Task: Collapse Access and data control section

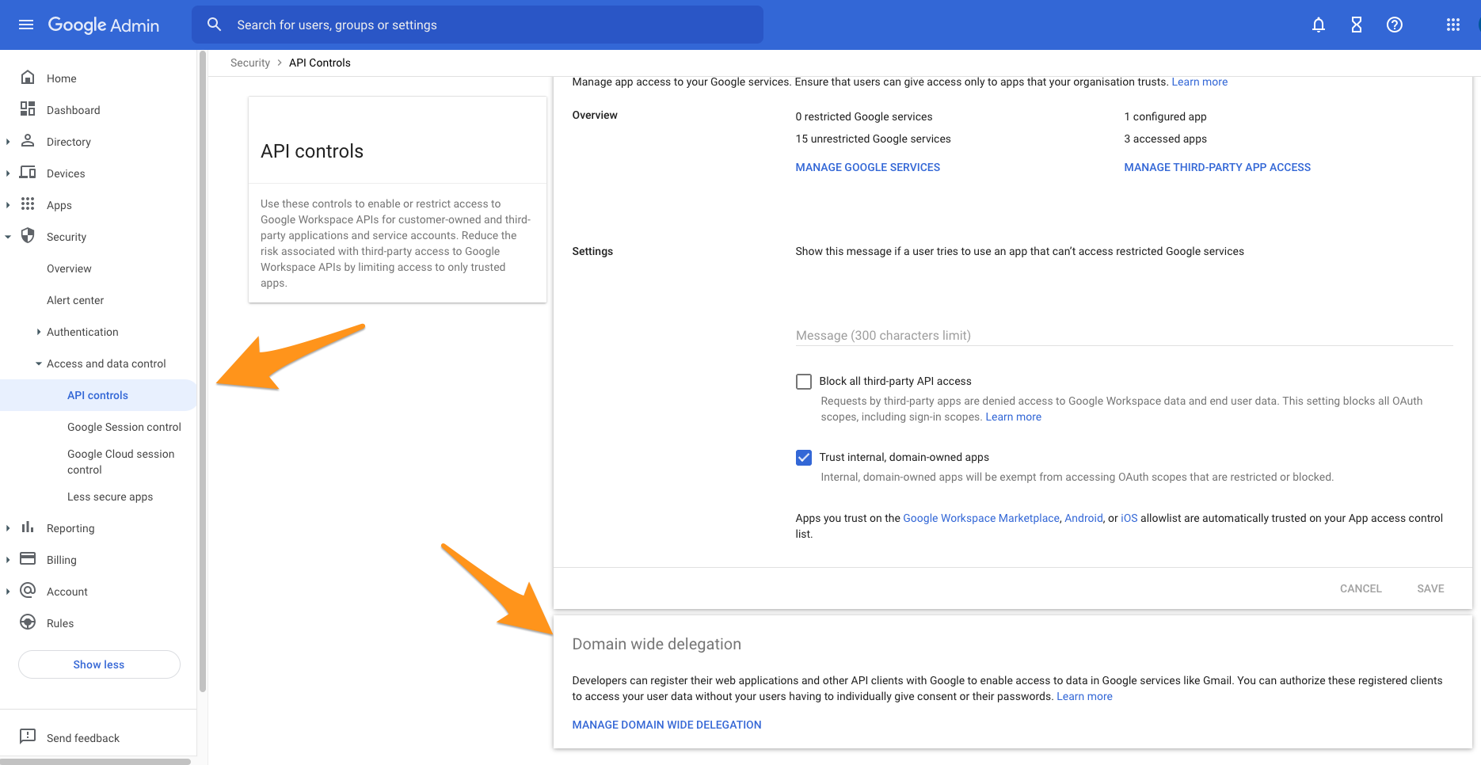Action: click(39, 363)
